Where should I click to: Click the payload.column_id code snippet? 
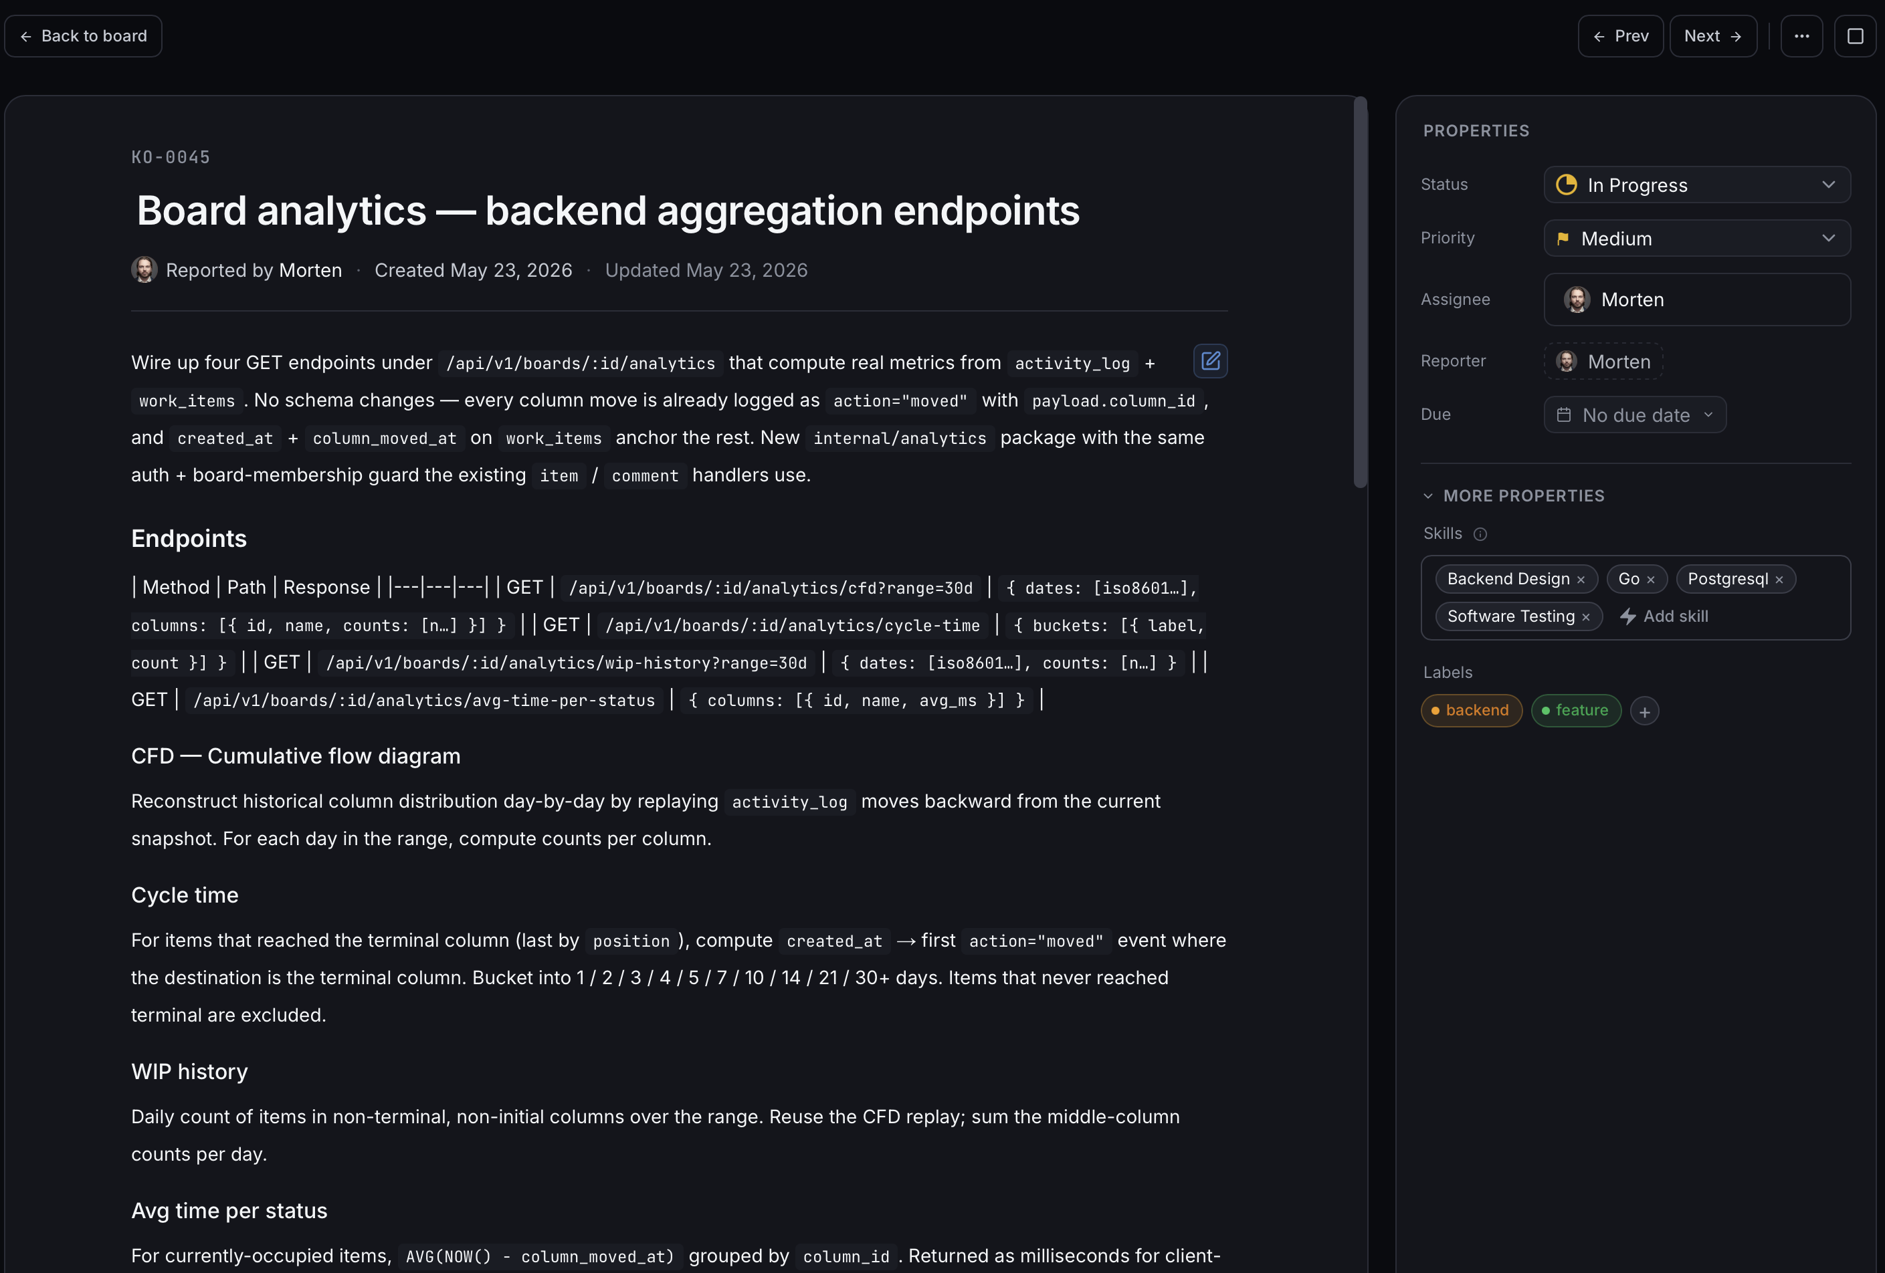(x=1113, y=401)
